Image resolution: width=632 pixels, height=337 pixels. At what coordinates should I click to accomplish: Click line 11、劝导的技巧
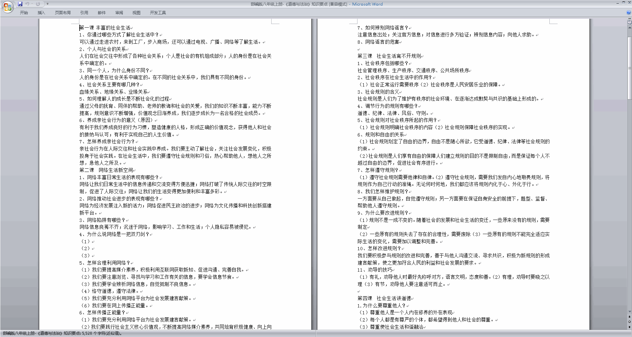click(x=375, y=270)
